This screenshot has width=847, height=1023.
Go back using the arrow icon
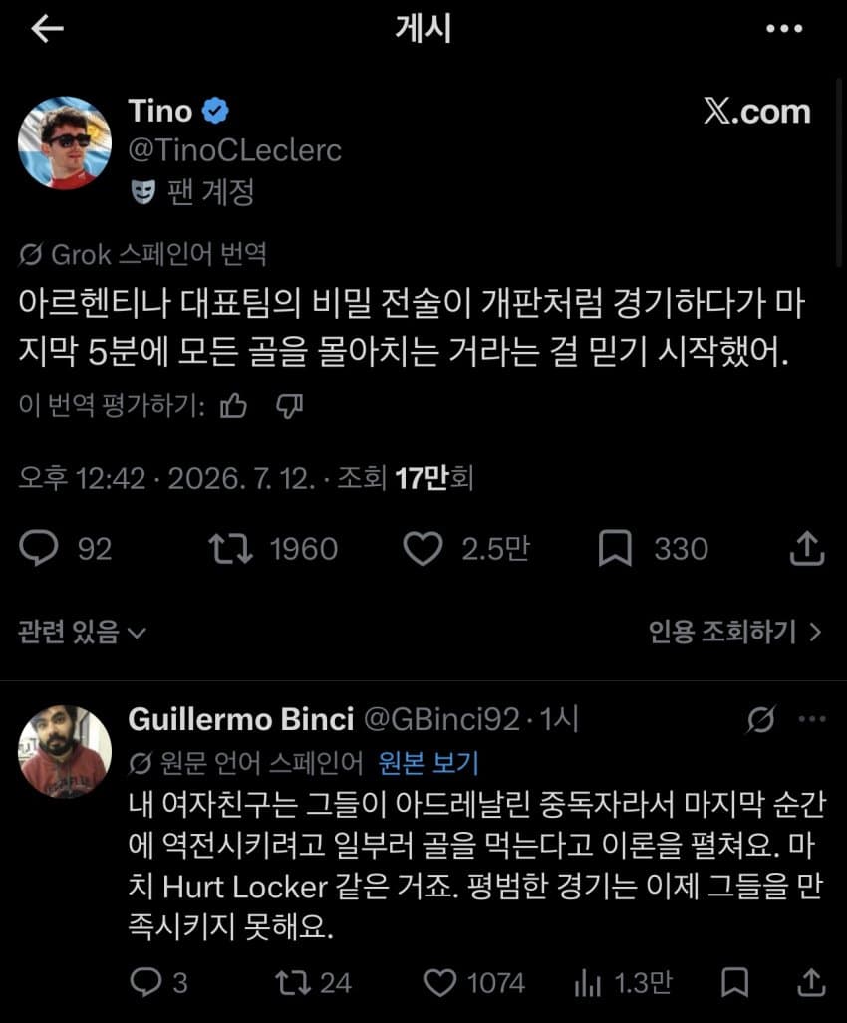[47, 29]
